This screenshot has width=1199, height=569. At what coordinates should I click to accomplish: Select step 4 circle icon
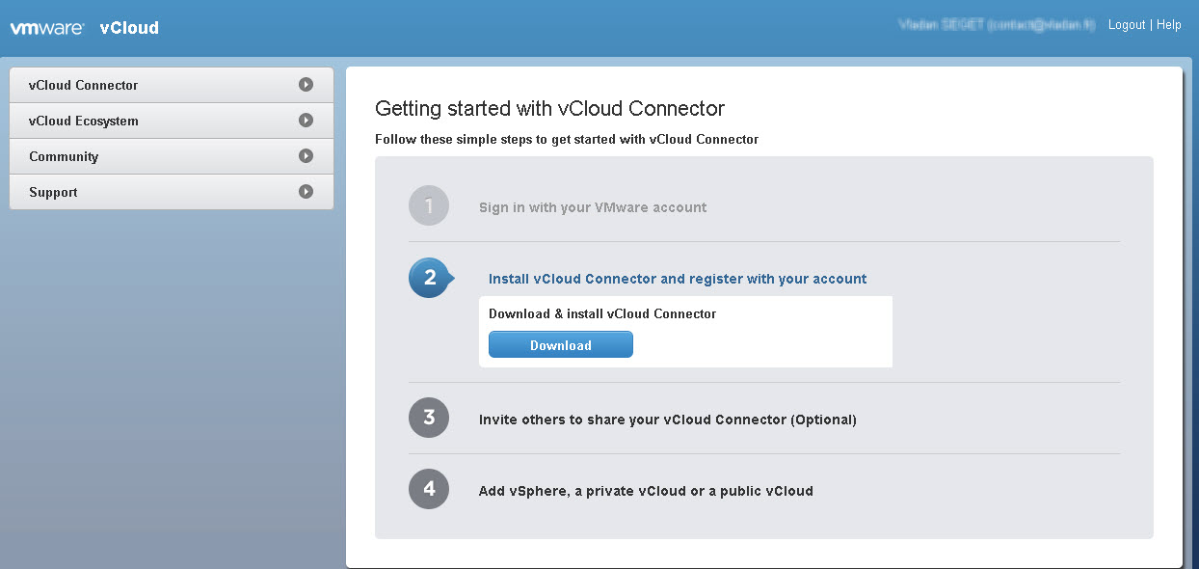(x=429, y=489)
